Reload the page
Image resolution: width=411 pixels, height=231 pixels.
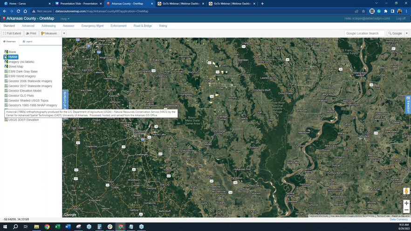coord(18,11)
